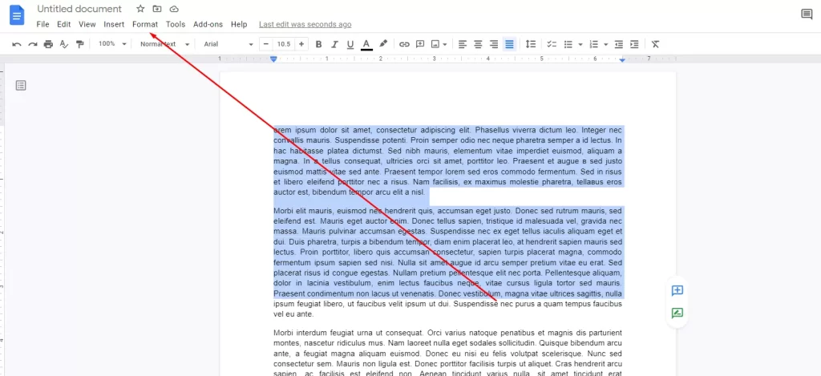821x376 pixels.
Task: Open the Normal text style dropdown
Action: pyautogui.click(x=164, y=45)
